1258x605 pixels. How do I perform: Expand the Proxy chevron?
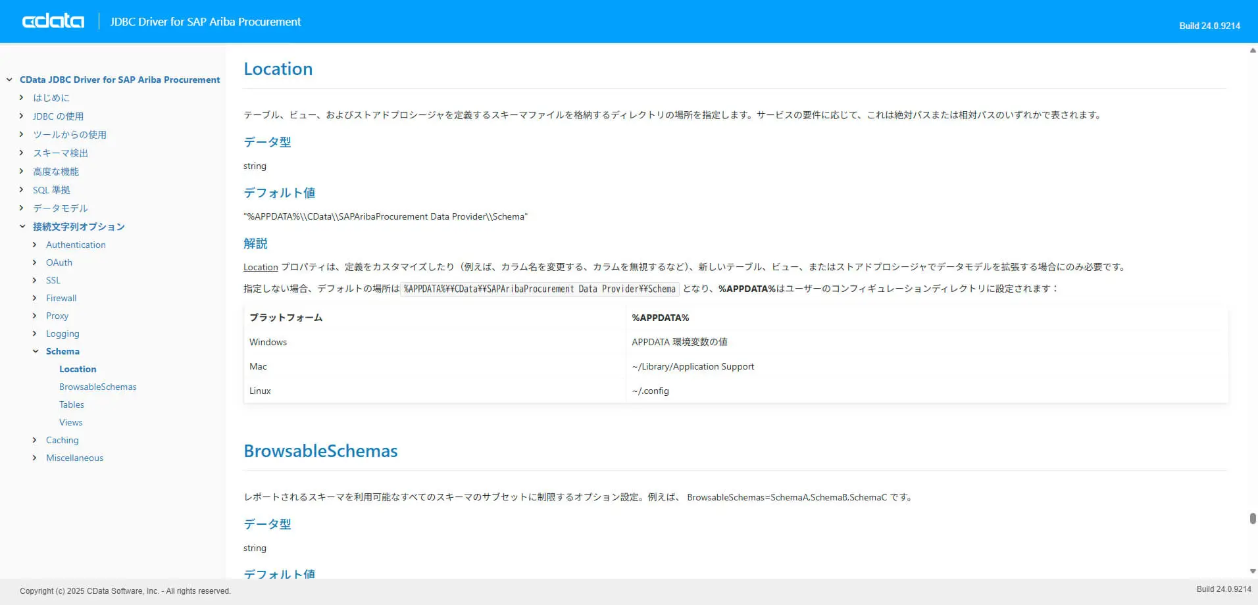35,316
